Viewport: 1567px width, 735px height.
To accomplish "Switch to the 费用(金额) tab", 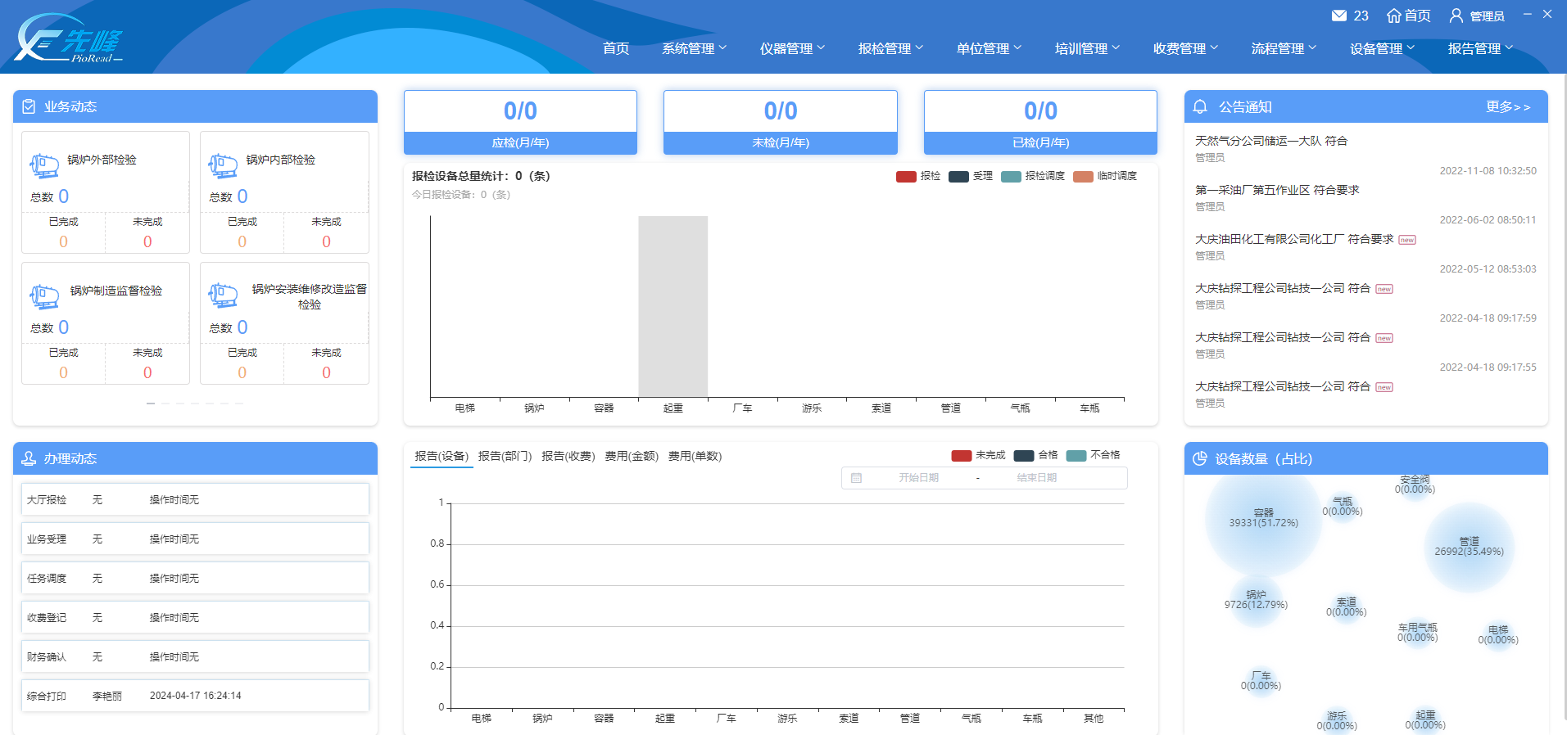I will [632, 456].
